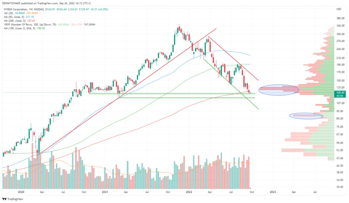The image size is (349, 203).
Task: Select the NVIDIA Corporation symbol title
Action: (x=16, y=9)
